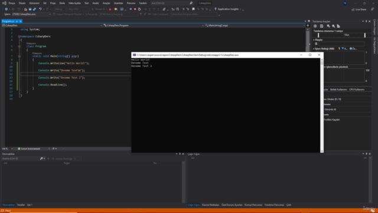Open the Debug configuration dropdown
378x213 pixels.
60,9
